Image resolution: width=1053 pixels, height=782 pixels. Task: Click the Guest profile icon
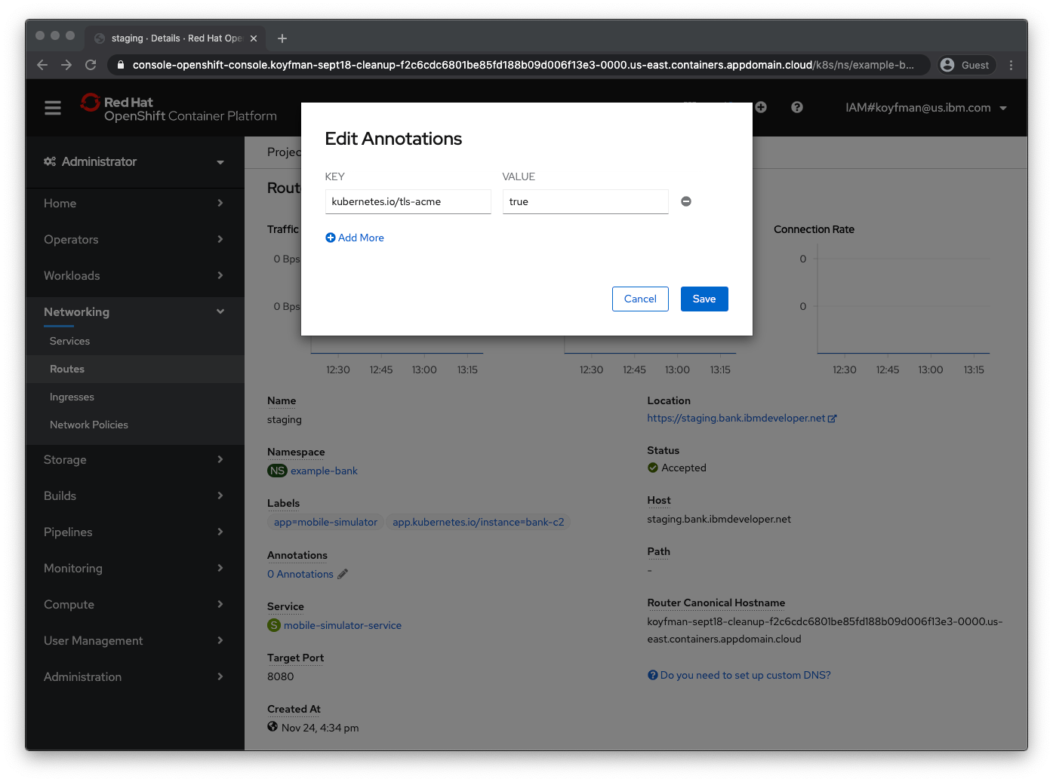click(x=946, y=64)
